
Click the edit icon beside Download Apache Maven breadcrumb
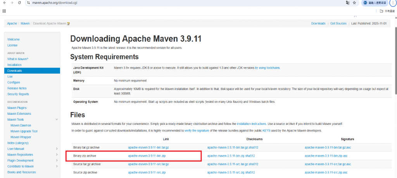tap(68, 23)
